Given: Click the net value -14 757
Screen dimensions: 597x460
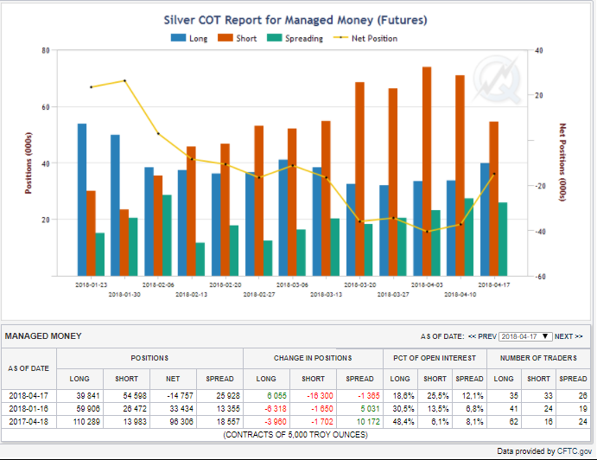Looking at the screenshot, I should click(x=180, y=396).
